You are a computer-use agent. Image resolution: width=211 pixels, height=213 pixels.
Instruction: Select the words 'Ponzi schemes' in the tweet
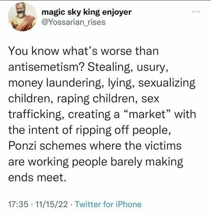click(x=47, y=146)
